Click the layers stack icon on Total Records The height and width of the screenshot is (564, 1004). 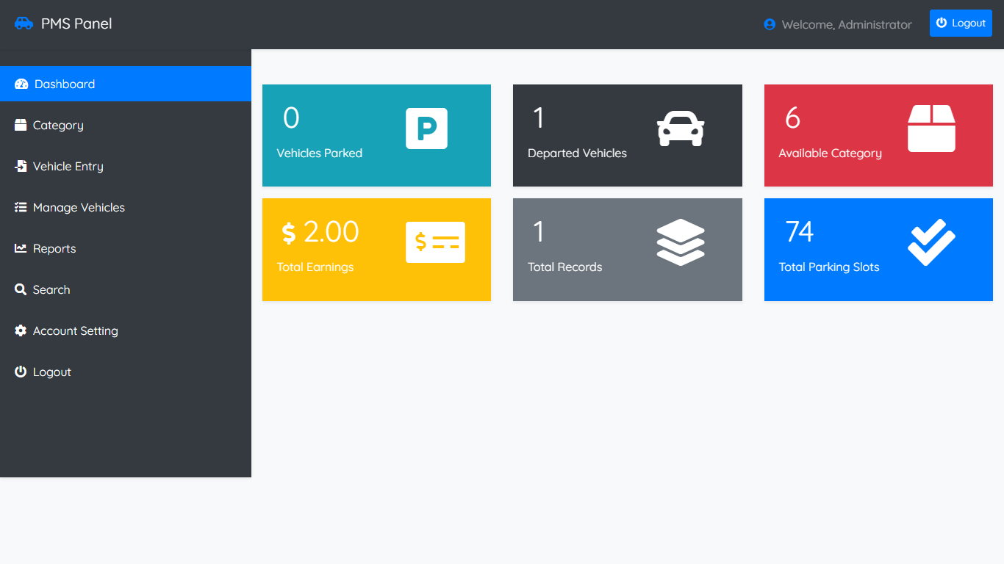click(681, 242)
